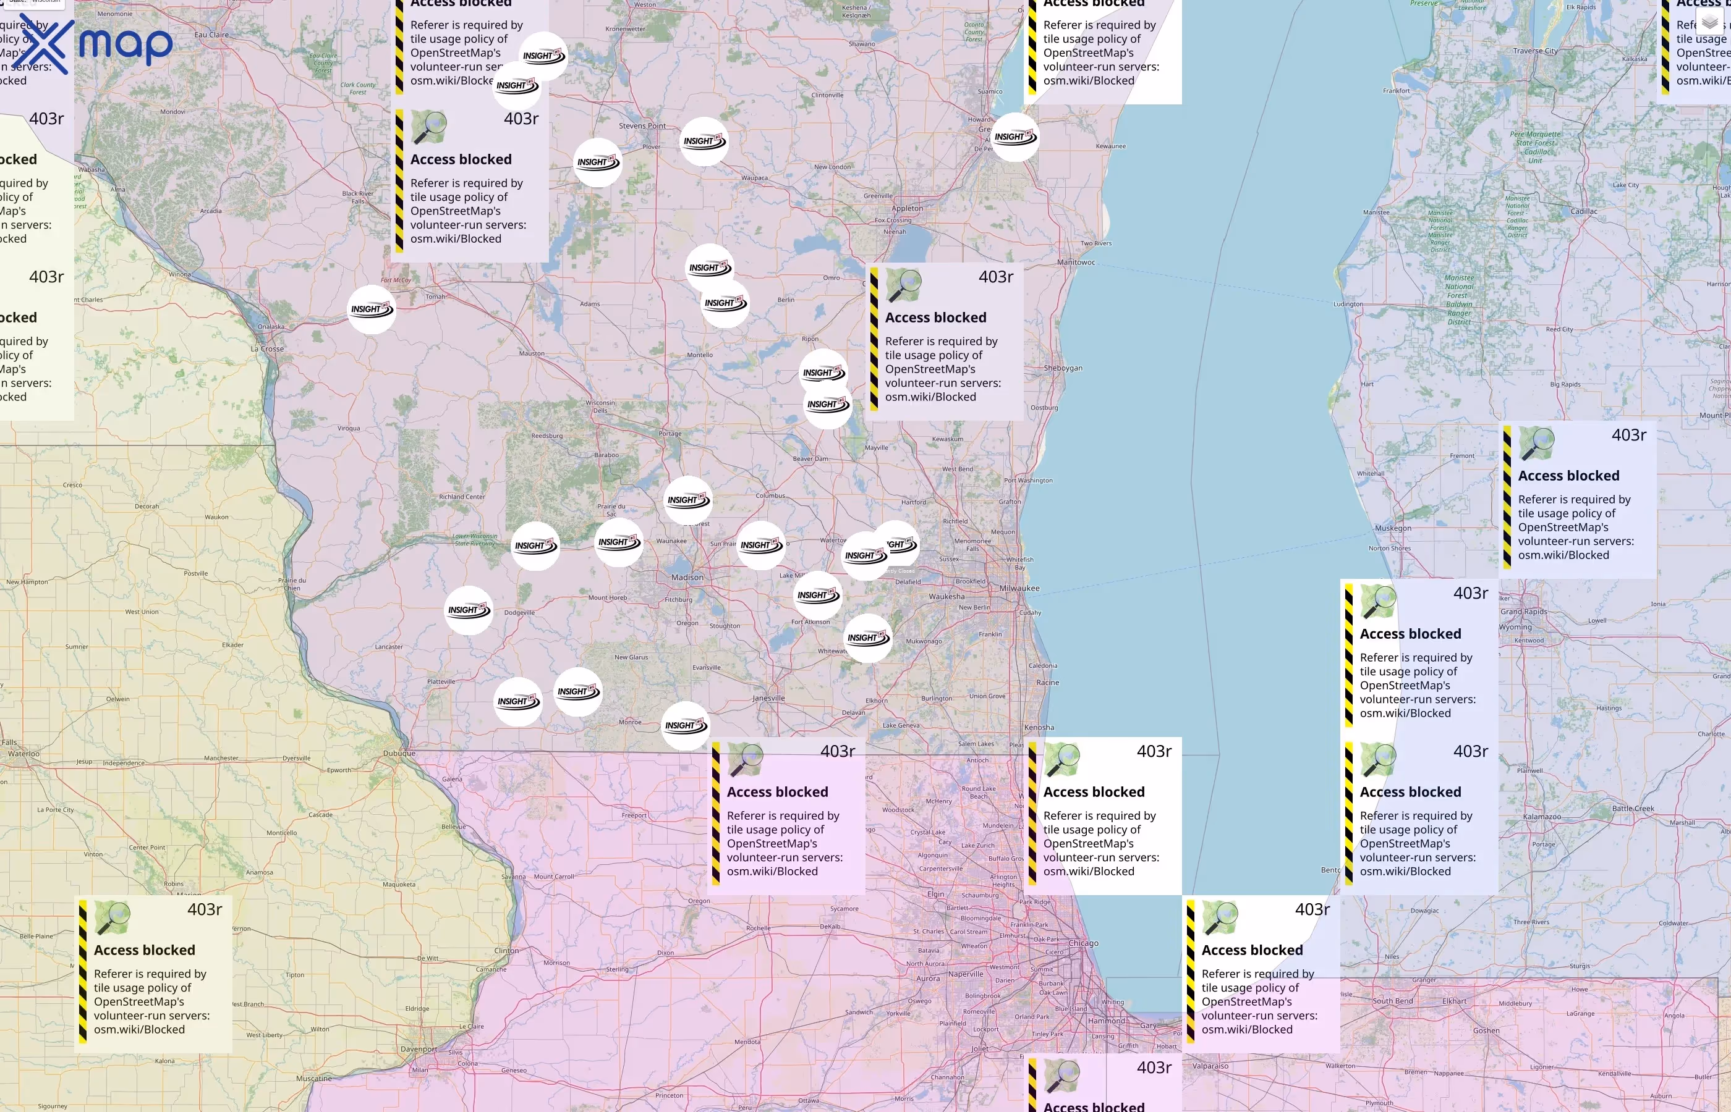Open the INSIGHT marker above Whitewater
The image size is (1731, 1112).
coord(868,638)
